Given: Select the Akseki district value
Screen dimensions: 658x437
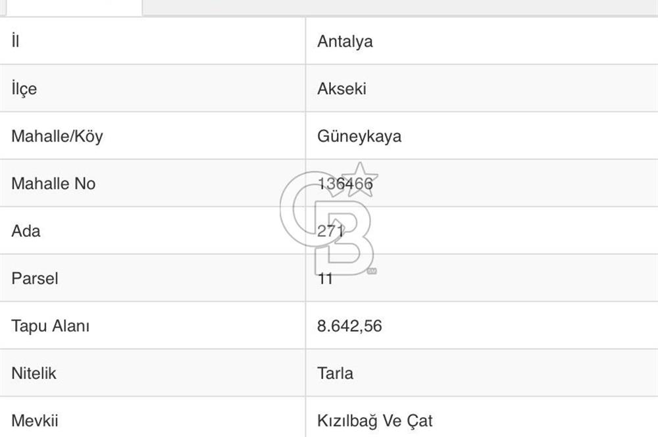Looking at the screenshot, I should click(343, 89).
